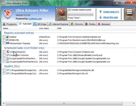The width and height of the screenshot is (136, 106).
Task: Check the GoogleUpdateTaskMachine... task
Action: coord(4,58)
